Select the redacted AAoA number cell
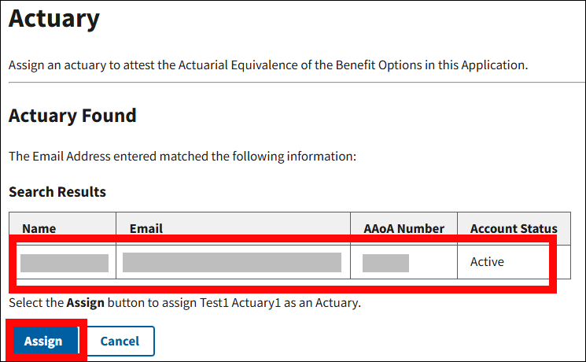586x362 pixels. 385,262
